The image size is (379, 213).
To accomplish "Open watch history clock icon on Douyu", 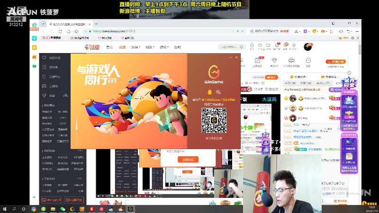I will point(252,45).
